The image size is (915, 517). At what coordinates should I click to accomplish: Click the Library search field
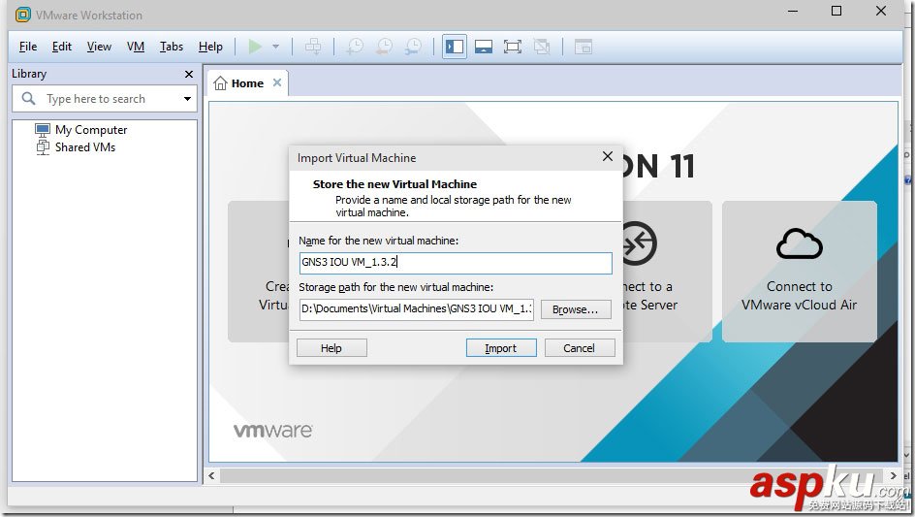click(x=105, y=99)
